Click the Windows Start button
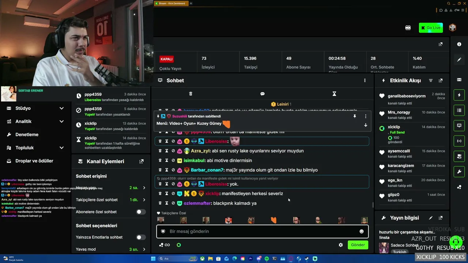The width and height of the screenshot is (468, 263). pyautogui.click(x=153, y=259)
